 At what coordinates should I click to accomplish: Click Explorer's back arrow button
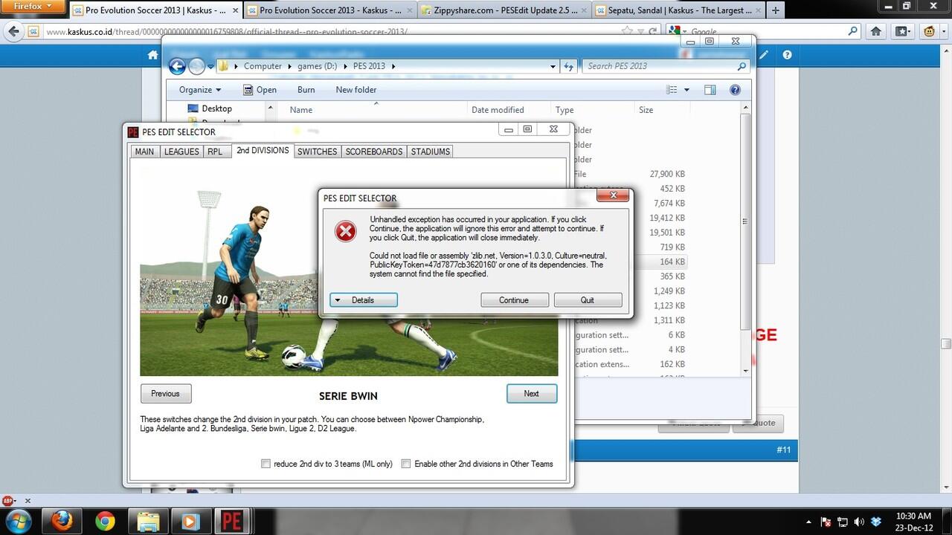(x=177, y=66)
